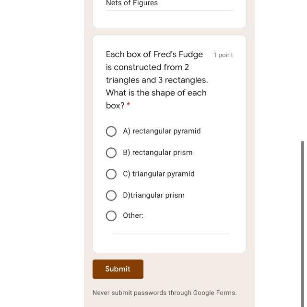
Task: Focus the Other answer text field
Action: tap(170, 227)
